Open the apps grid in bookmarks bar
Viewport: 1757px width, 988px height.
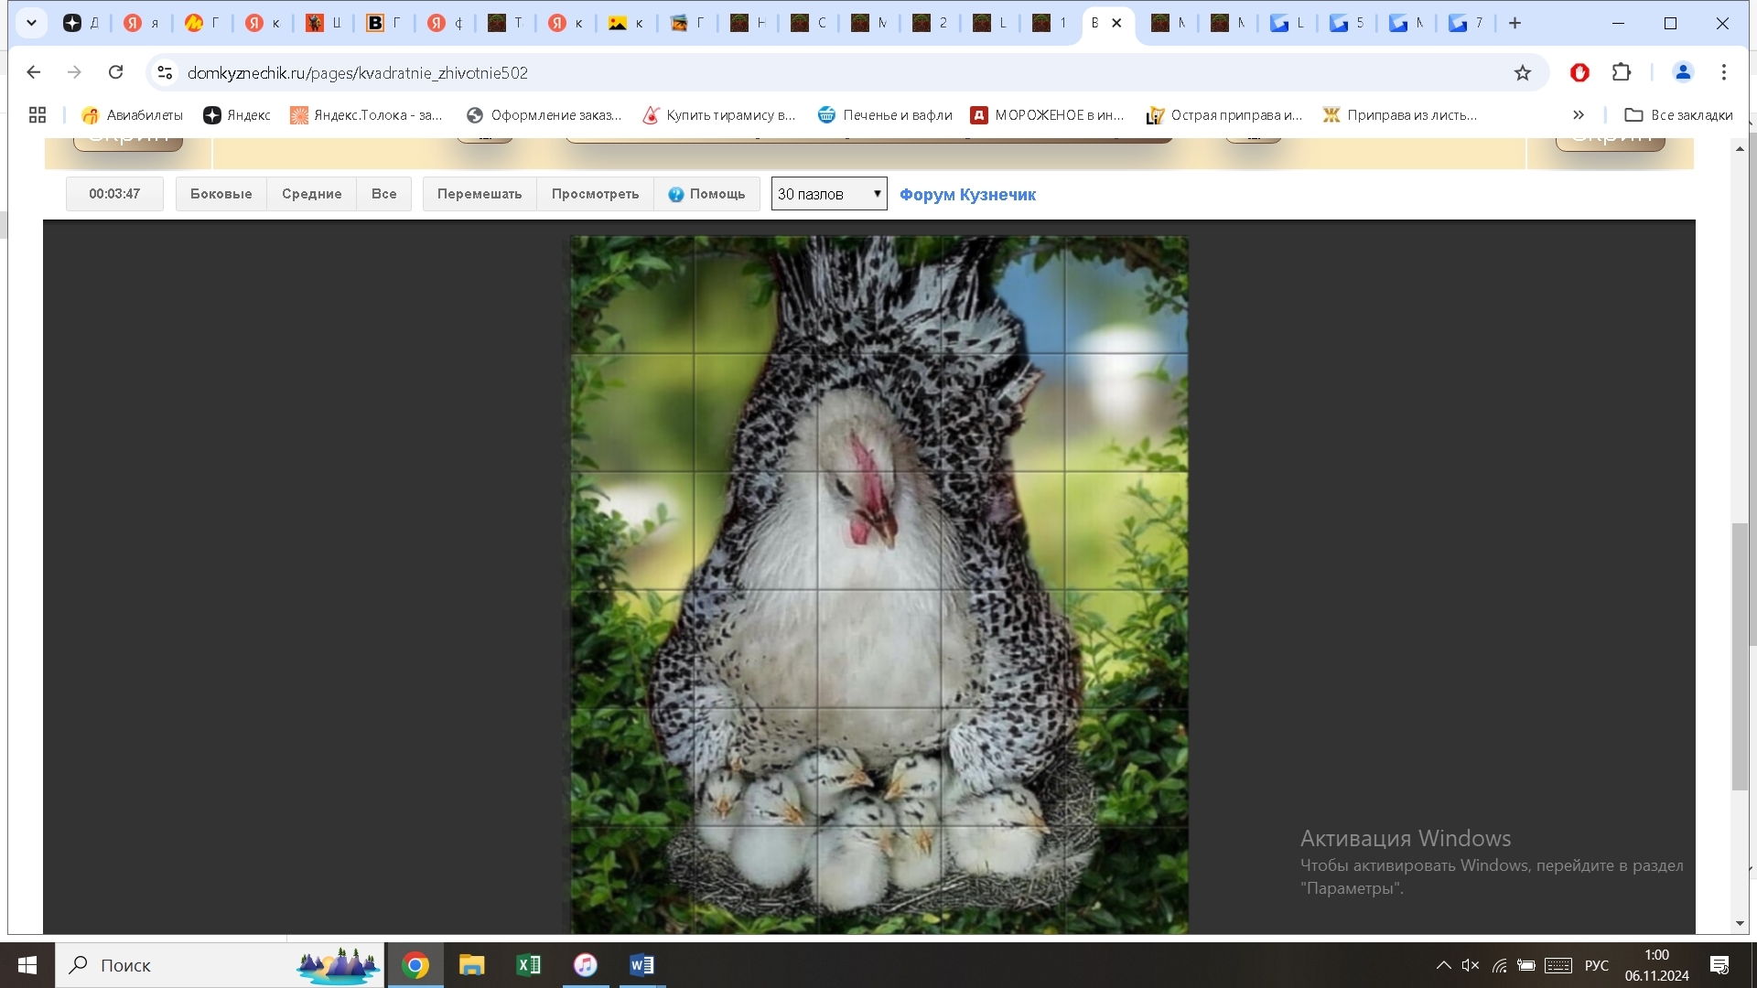click(x=38, y=114)
